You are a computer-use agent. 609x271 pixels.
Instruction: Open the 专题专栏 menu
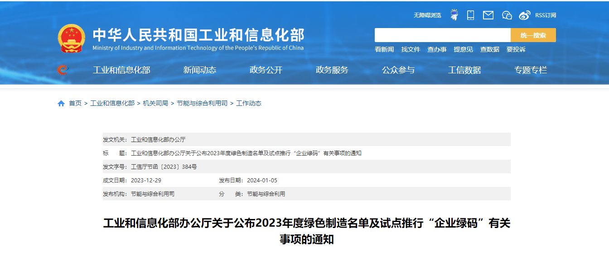(x=530, y=70)
